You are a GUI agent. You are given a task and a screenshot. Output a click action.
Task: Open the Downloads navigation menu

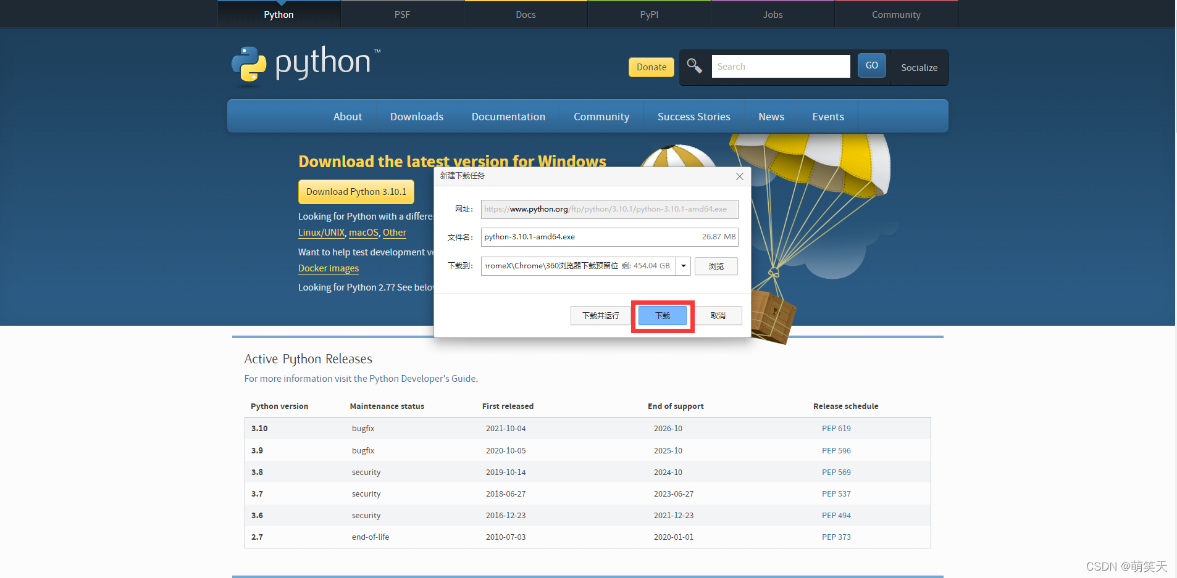tap(416, 117)
